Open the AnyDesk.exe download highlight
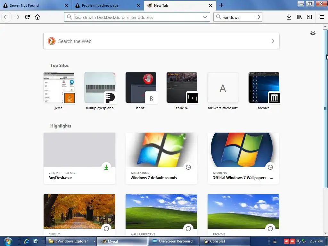This screenshot has width=328, height=246. tap(79, 158)
